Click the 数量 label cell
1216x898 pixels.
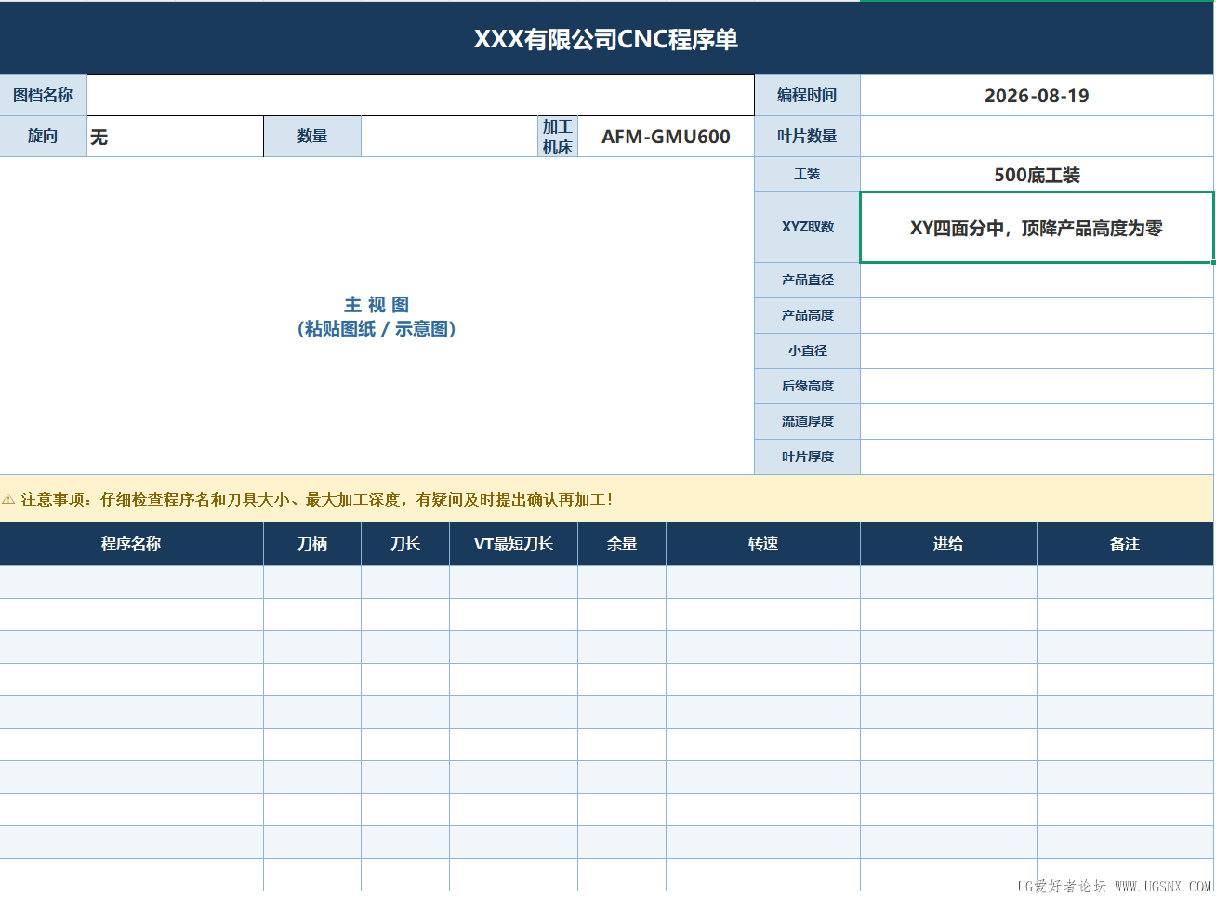[312, 137]
